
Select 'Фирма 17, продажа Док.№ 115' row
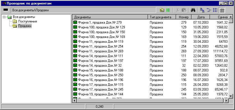[x=151, y=85]
